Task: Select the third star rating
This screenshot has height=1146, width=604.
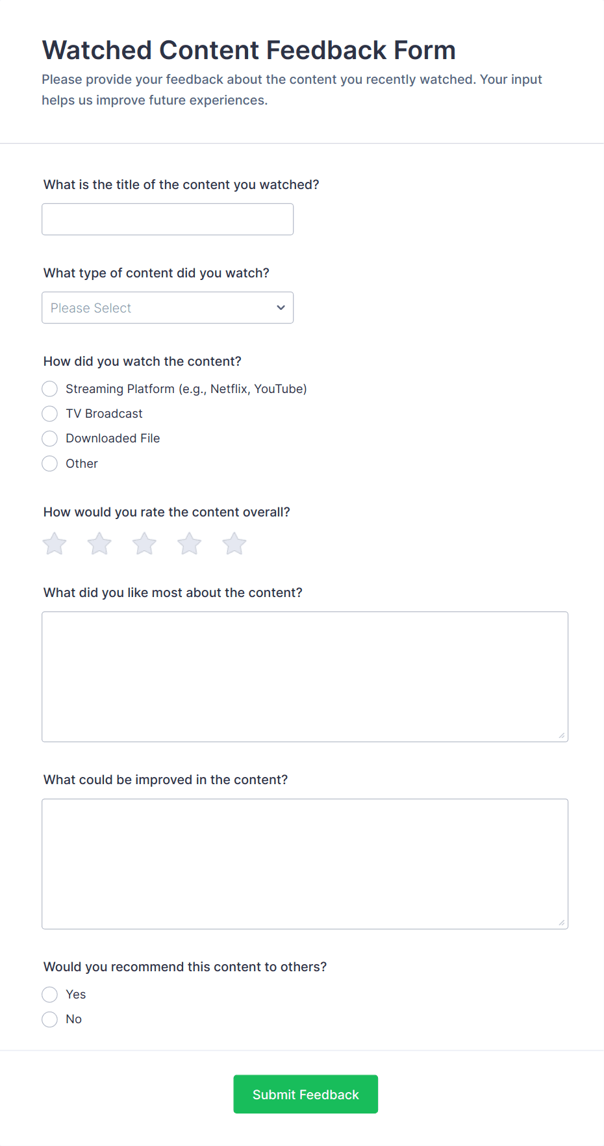Action: (144, 544)
